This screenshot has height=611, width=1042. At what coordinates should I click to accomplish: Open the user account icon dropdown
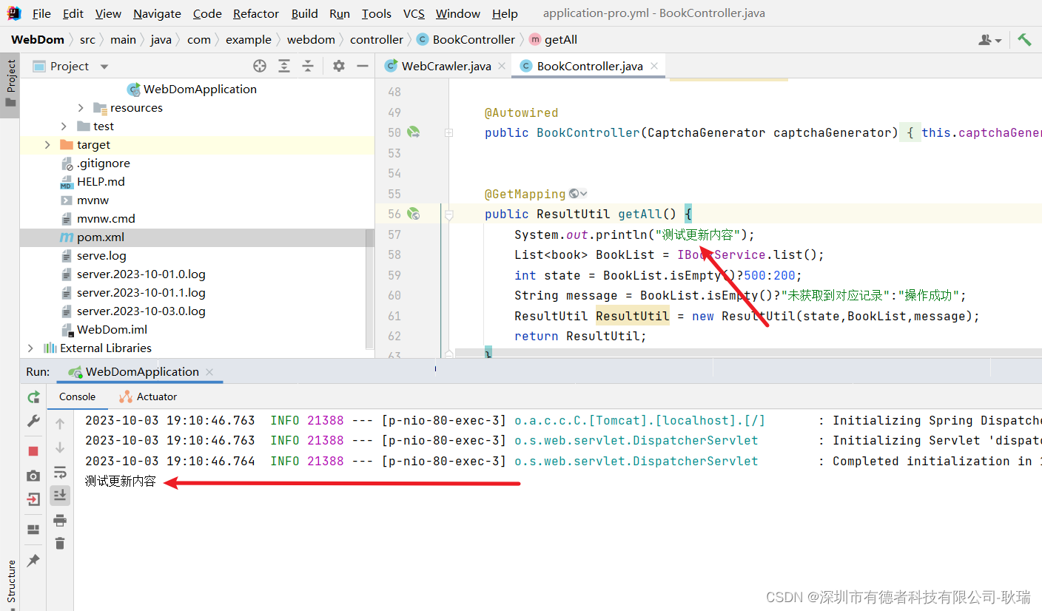point(990,40)
